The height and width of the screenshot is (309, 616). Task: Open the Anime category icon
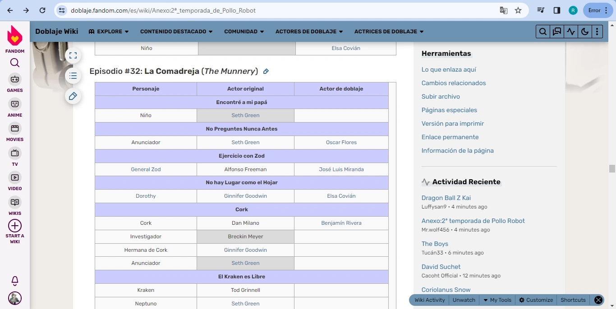pyautogui.click(x=15, y=104)
